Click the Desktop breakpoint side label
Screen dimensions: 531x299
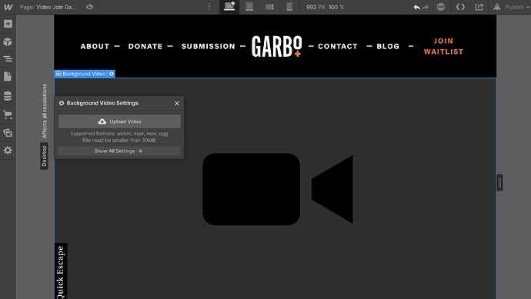point(44,156)
